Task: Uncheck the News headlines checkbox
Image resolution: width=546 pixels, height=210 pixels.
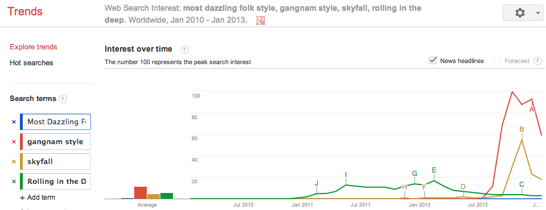Action: coord(433,61)
